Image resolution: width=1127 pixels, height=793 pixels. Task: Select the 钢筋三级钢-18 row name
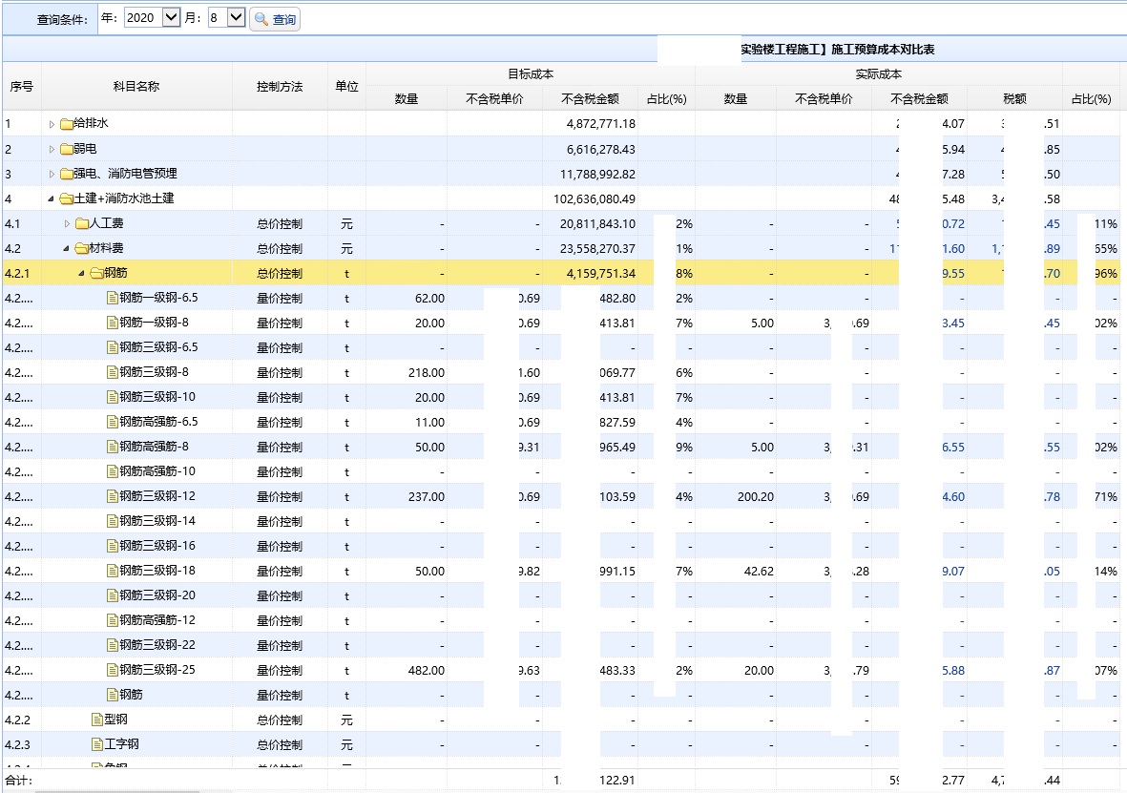(157, 571)
